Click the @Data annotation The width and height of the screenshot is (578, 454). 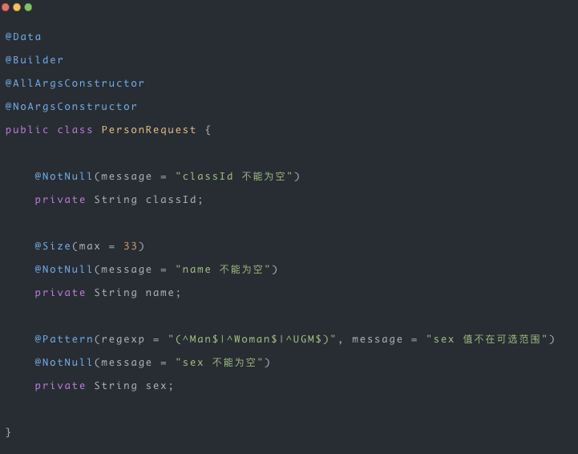[x=23, y=37]
